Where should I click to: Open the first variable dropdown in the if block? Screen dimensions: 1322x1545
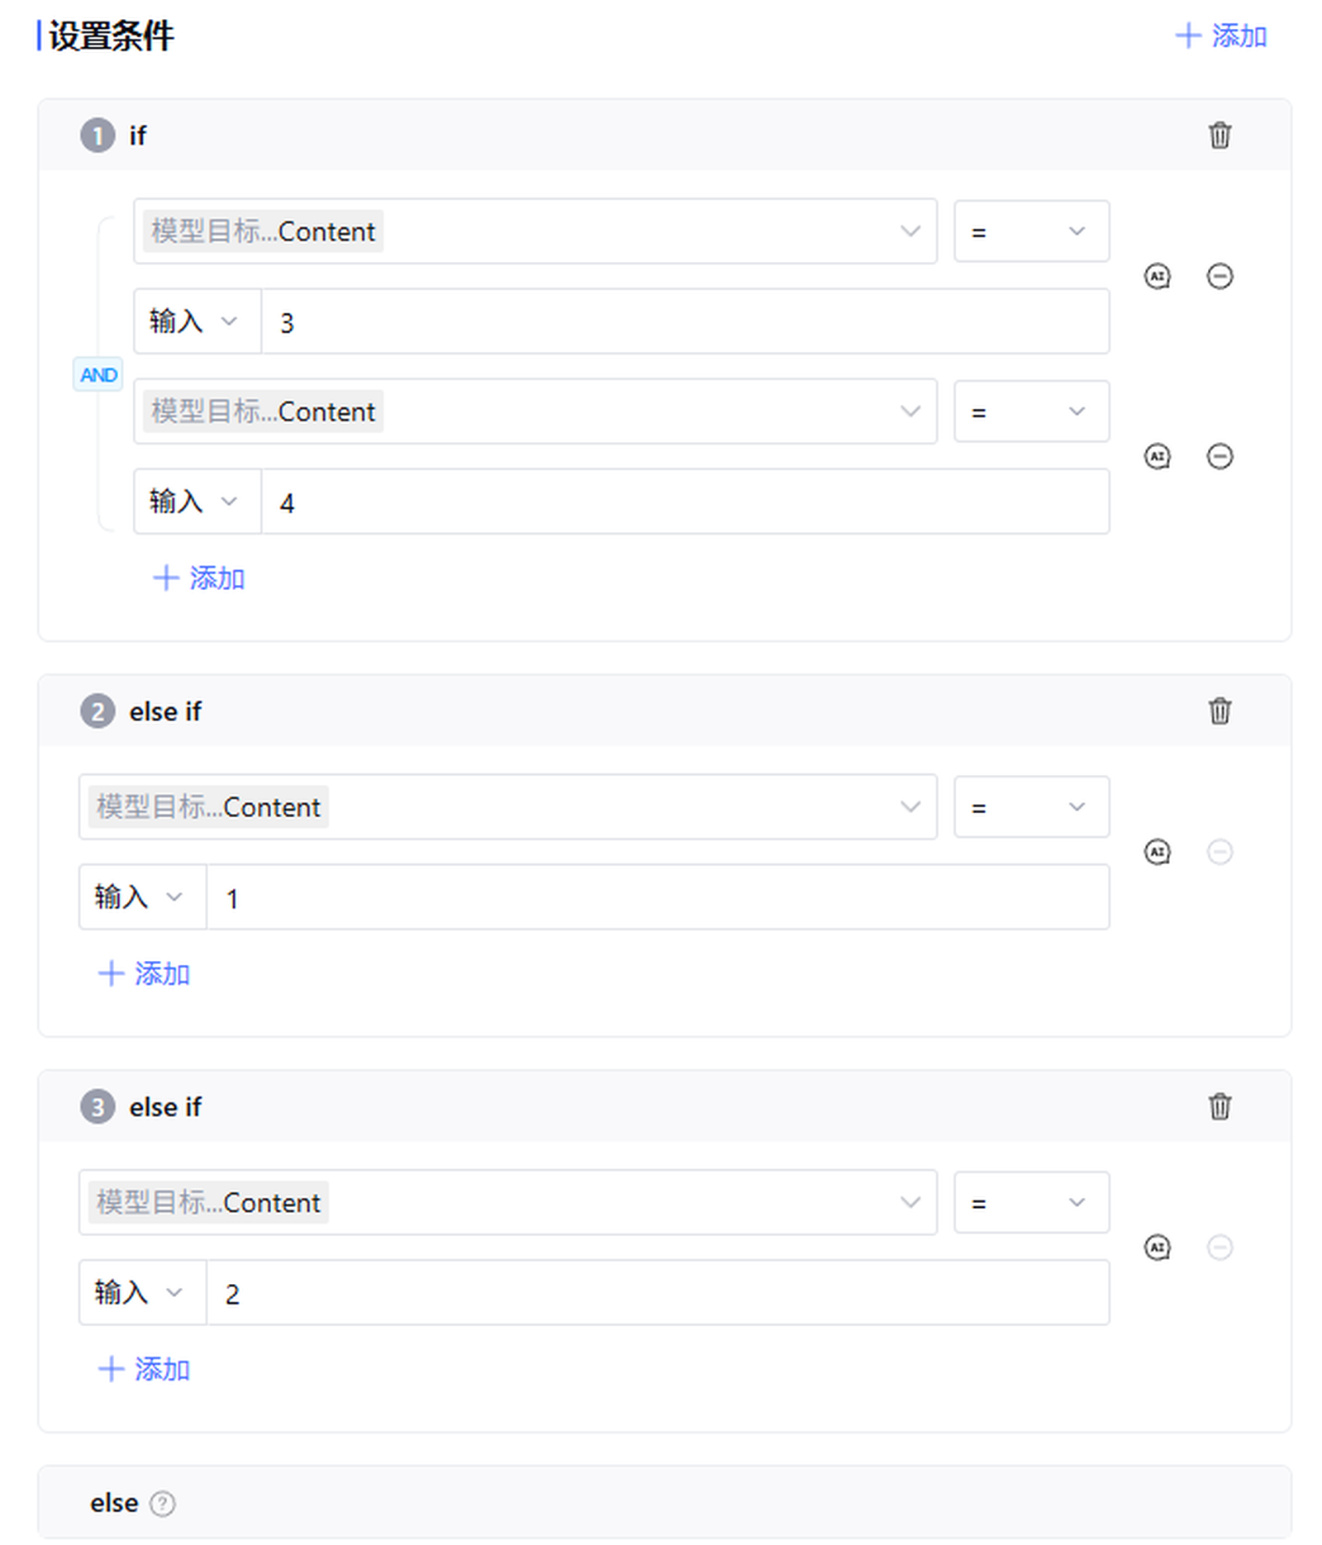(x=535, y=231)
